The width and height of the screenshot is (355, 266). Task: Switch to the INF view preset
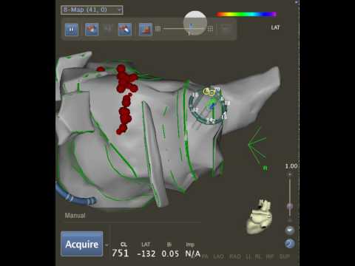click(270, 257)
